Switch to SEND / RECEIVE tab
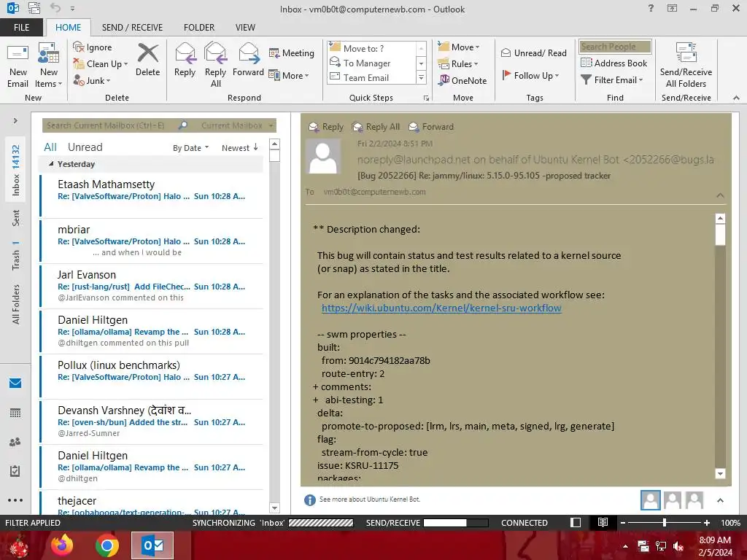The width and height of the screenshot is (747, 560). coord(132,28)
